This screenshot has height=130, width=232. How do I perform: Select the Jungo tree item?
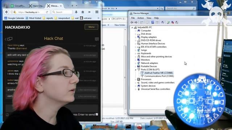coord(144,50)
